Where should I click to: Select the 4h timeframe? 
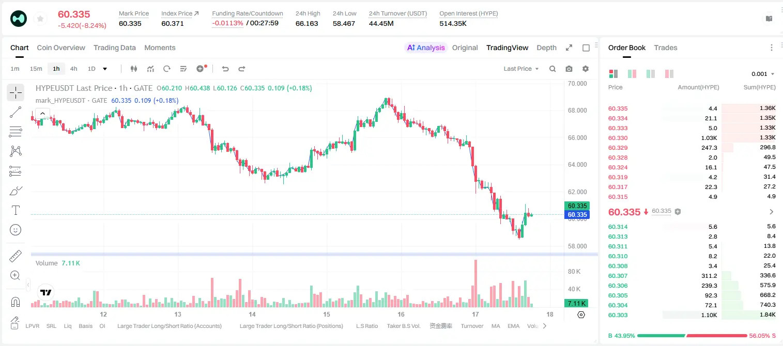pyautogui.click(x=73, y=69)
